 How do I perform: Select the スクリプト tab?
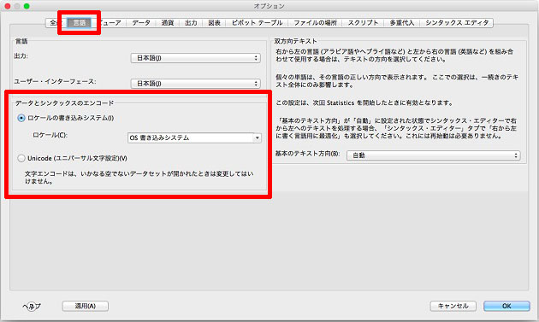pyautogui.click(x=363, y=23)
